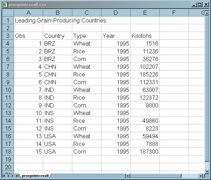
Task: Select column E header
Action: pos(145,13)
